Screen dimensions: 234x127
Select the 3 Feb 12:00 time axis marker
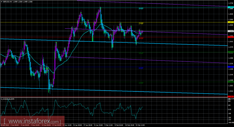108,125
